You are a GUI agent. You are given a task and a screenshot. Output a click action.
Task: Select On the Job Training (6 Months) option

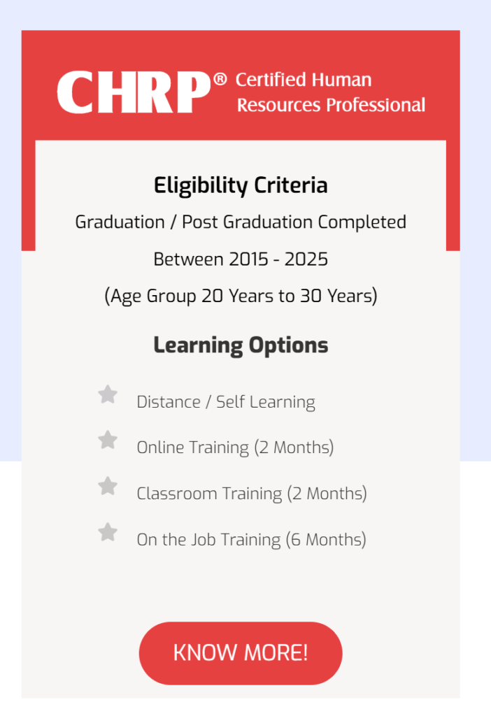[x=252, y=539]
